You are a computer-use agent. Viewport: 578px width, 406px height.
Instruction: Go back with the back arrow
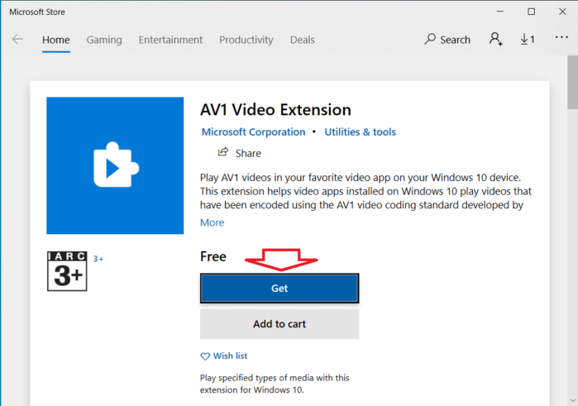click(17, 39)
